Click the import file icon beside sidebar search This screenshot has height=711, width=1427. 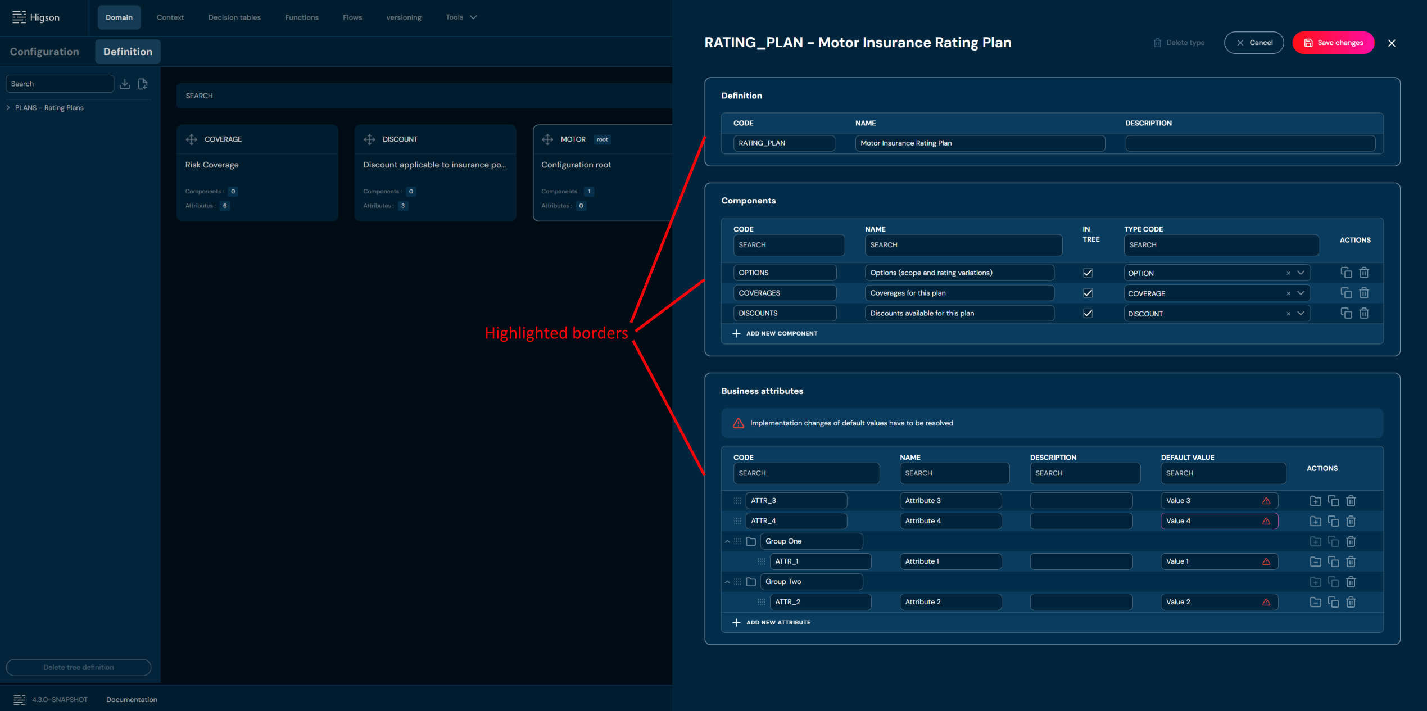tap(143, 84)
